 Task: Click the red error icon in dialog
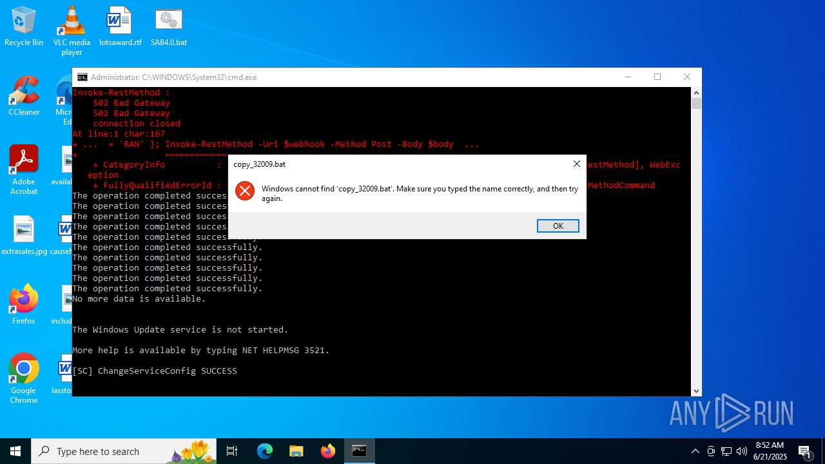(x=245, y=191)
